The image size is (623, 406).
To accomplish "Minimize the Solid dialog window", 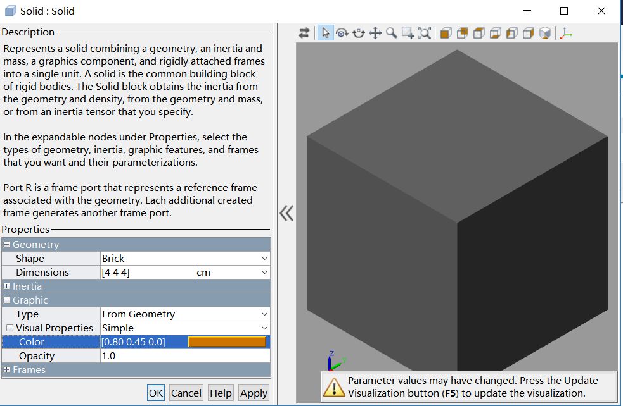I will coord(527,11).
